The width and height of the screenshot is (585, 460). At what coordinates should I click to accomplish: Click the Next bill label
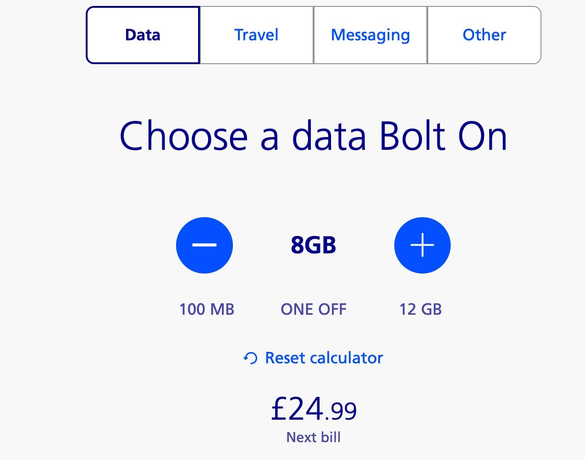pyautogui.click(x=313, y=437)
